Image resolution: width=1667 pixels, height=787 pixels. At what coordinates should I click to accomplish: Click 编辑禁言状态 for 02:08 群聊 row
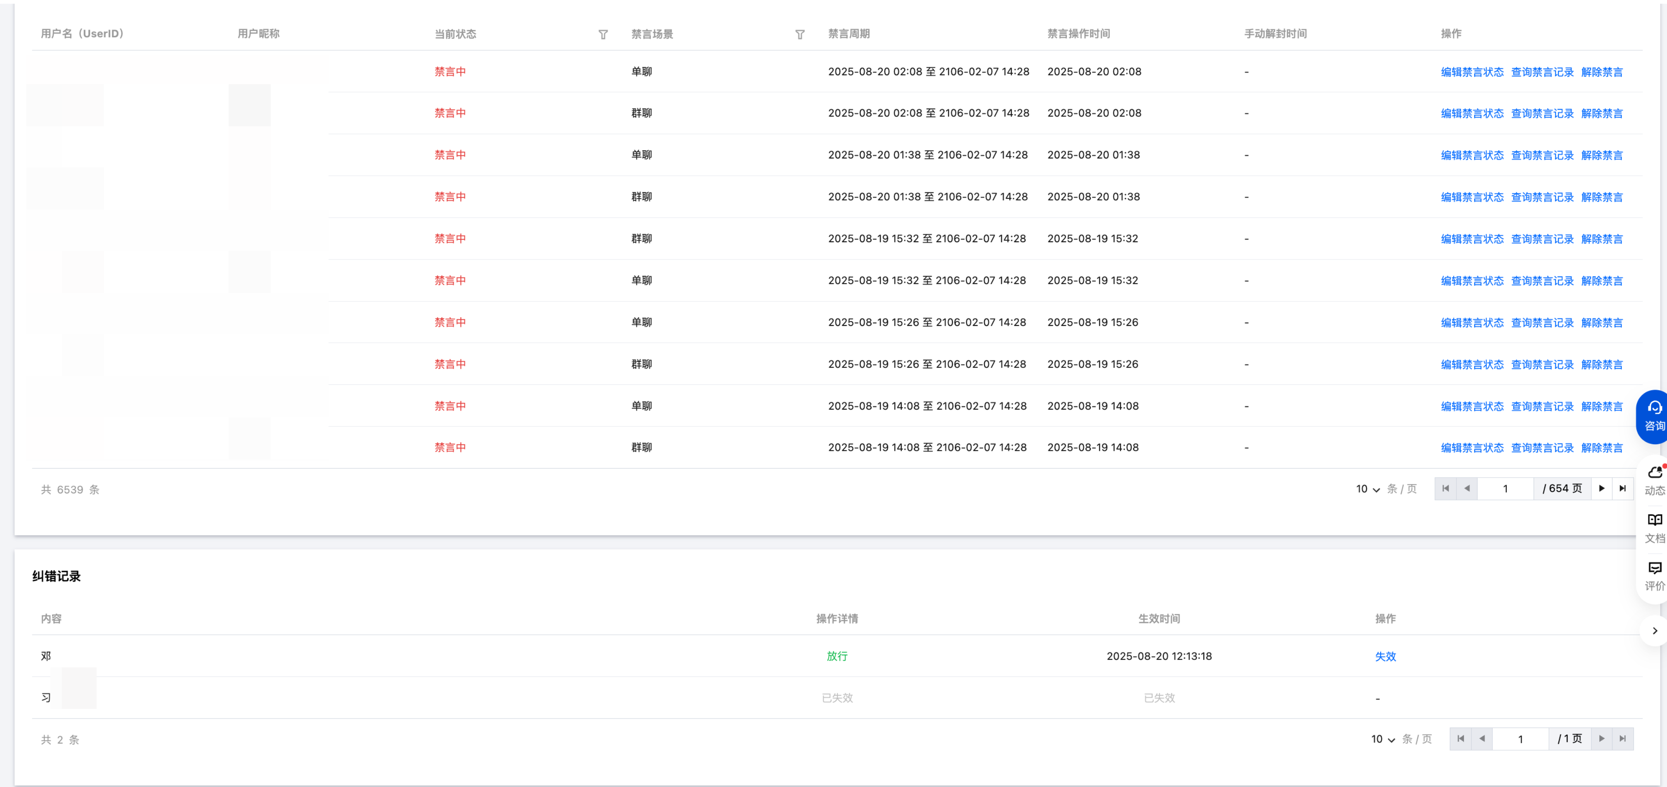tap(1472, 113)
